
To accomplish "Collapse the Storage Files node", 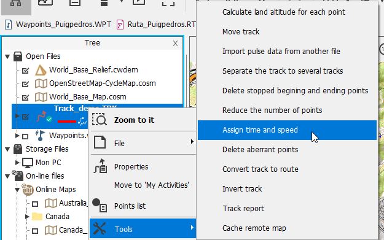I will coord(7,149).
